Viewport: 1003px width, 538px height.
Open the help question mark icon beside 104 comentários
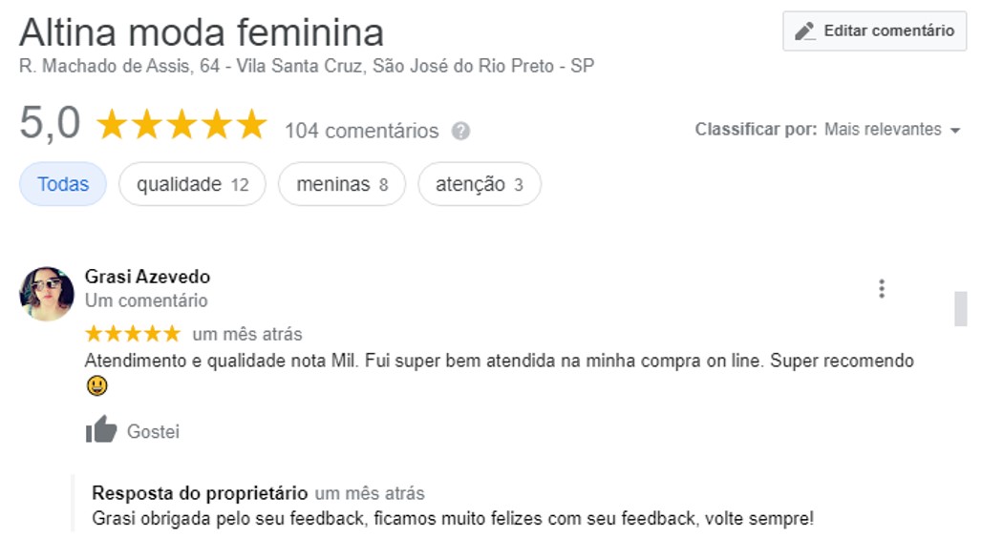tap(460, 131)
